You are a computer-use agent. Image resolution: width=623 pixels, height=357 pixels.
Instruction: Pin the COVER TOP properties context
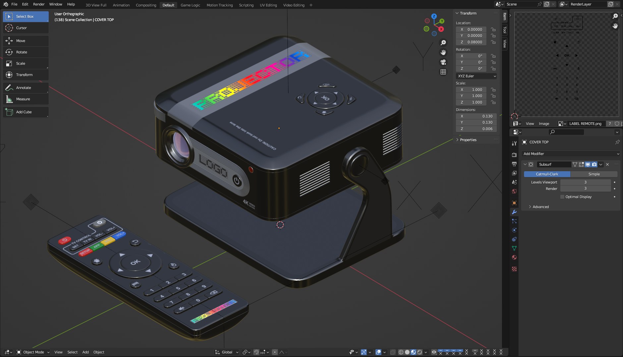[617, 142]
